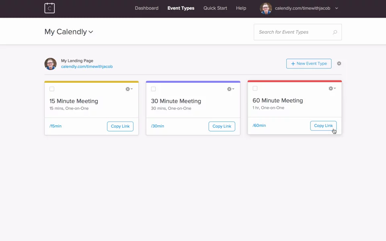The height and width of the screenshot is (241, 386).
Task: Check the 60 Minute Meeting checkbox
Action: [x=255, y=88]
